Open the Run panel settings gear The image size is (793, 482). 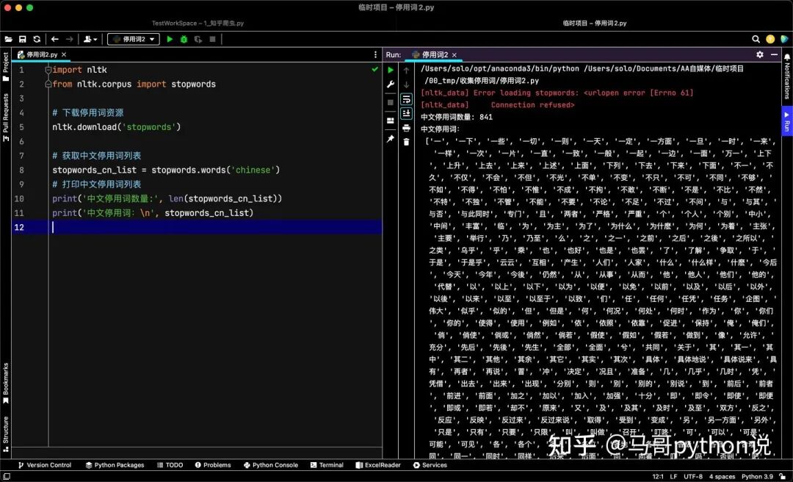click(x=760, y=54)
